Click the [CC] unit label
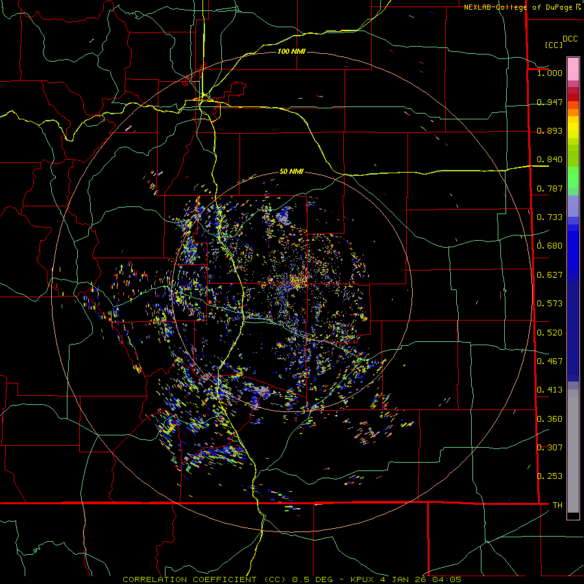Viewport: 584px width, 584px height. click(x=554, y=45)
